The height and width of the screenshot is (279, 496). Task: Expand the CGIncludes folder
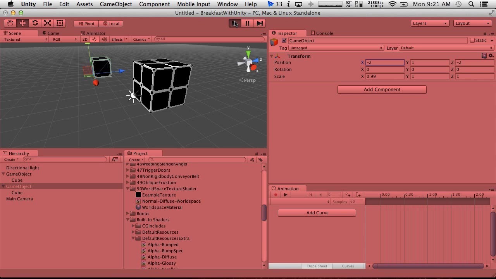click(x=133, y=226)
